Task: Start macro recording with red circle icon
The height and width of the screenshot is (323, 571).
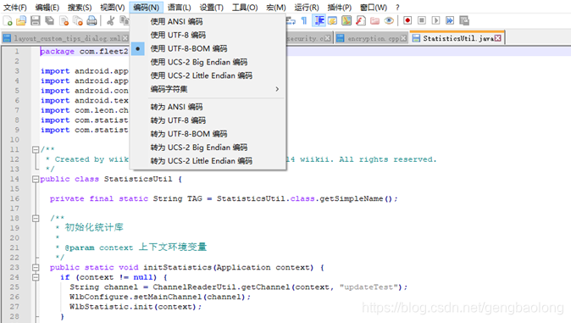Action: point(407,21)
